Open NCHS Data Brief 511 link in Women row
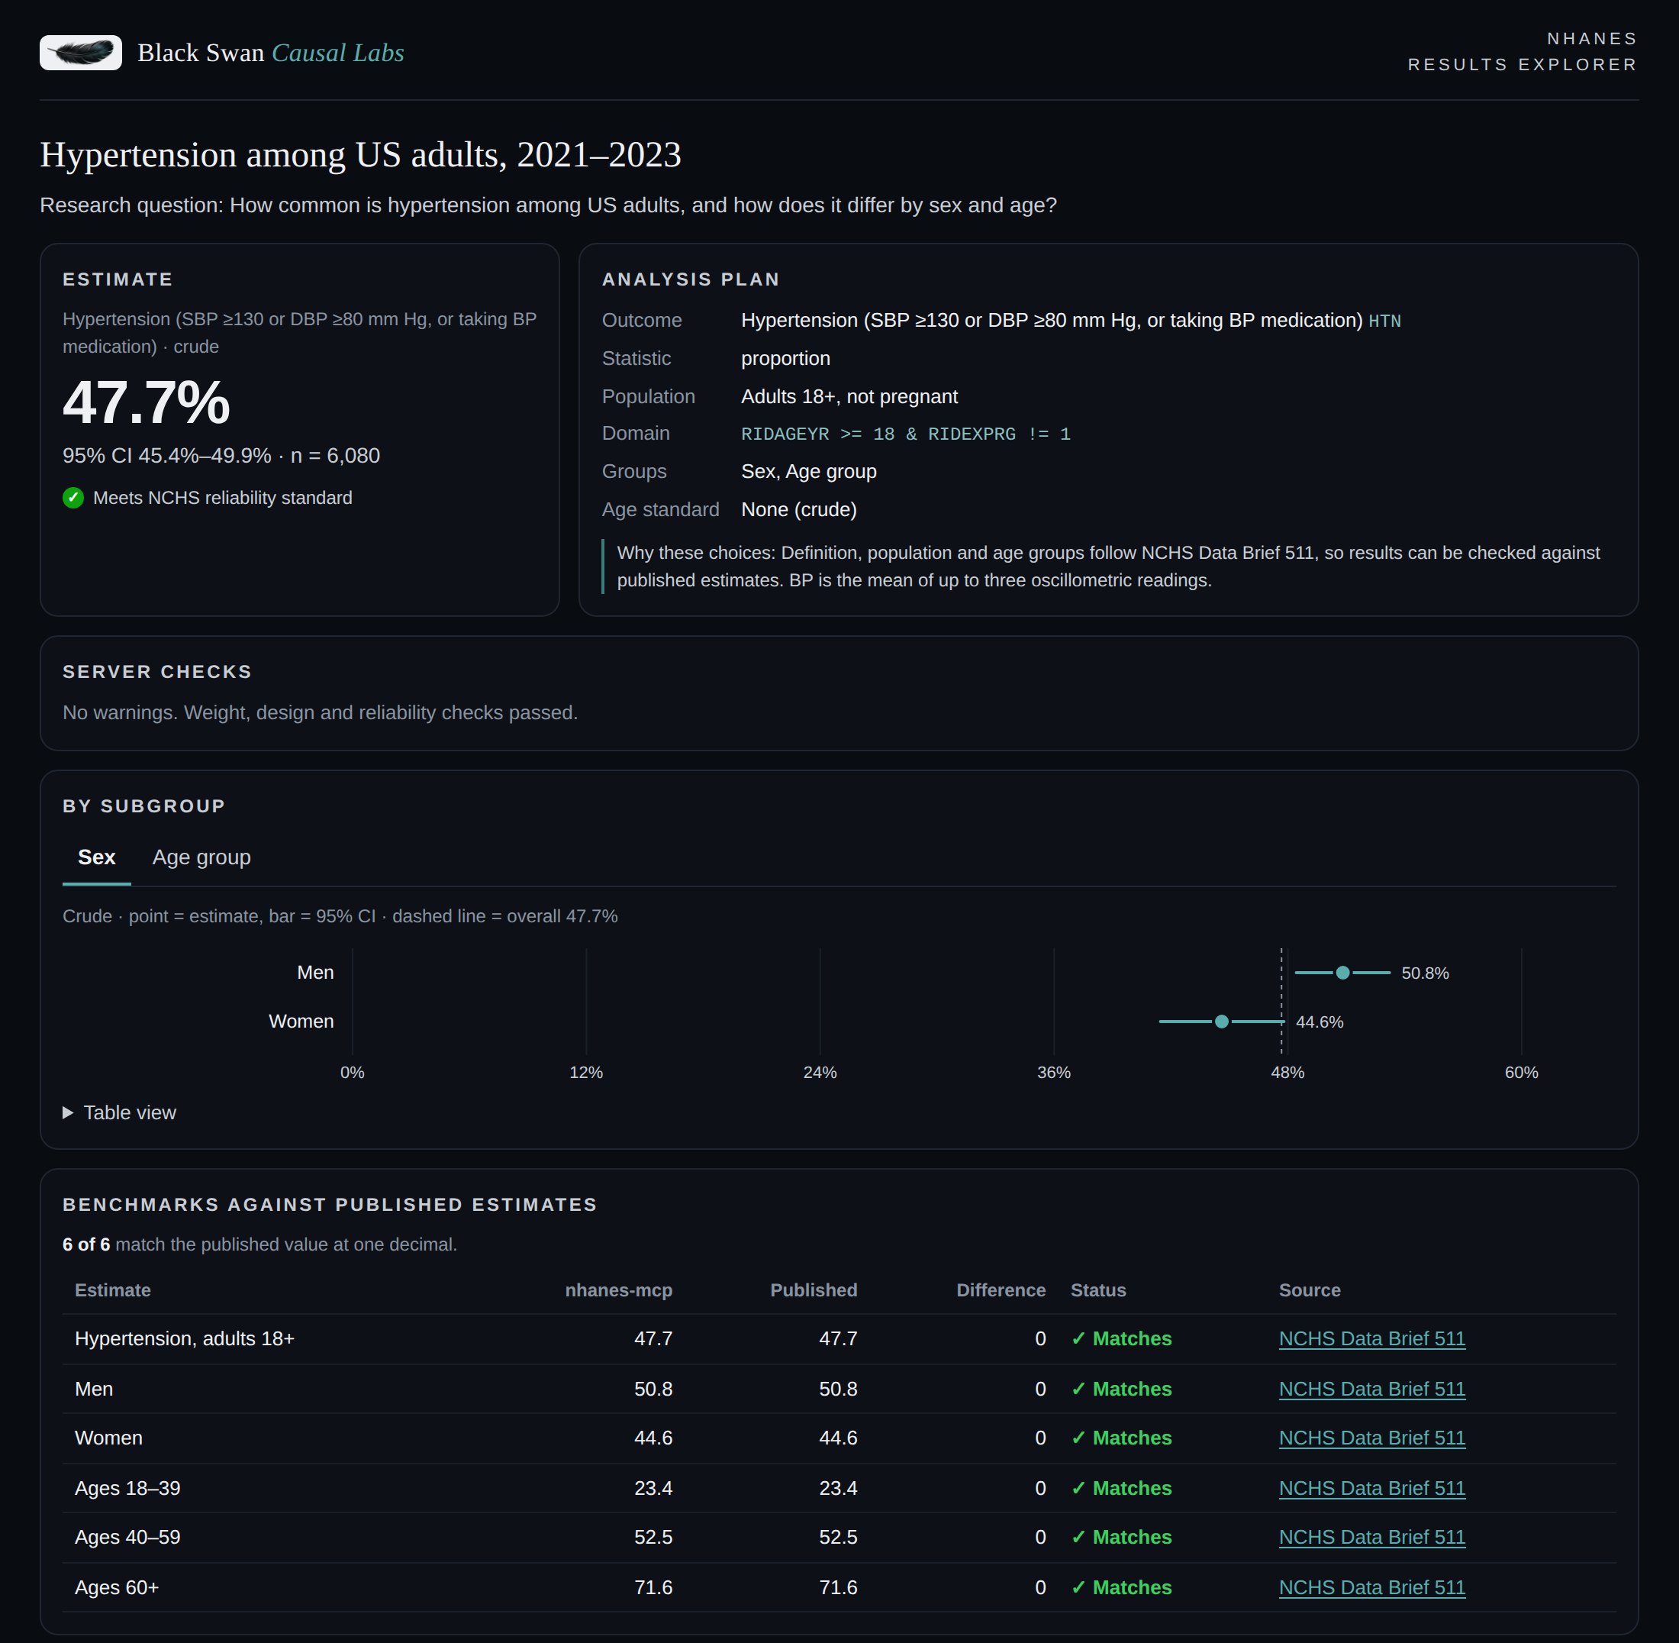 tap(1372, 1438)
